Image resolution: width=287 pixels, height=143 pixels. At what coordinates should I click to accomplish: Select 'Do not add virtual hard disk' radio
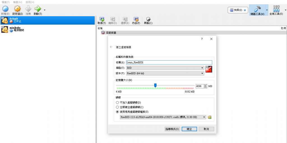point(117,103)
